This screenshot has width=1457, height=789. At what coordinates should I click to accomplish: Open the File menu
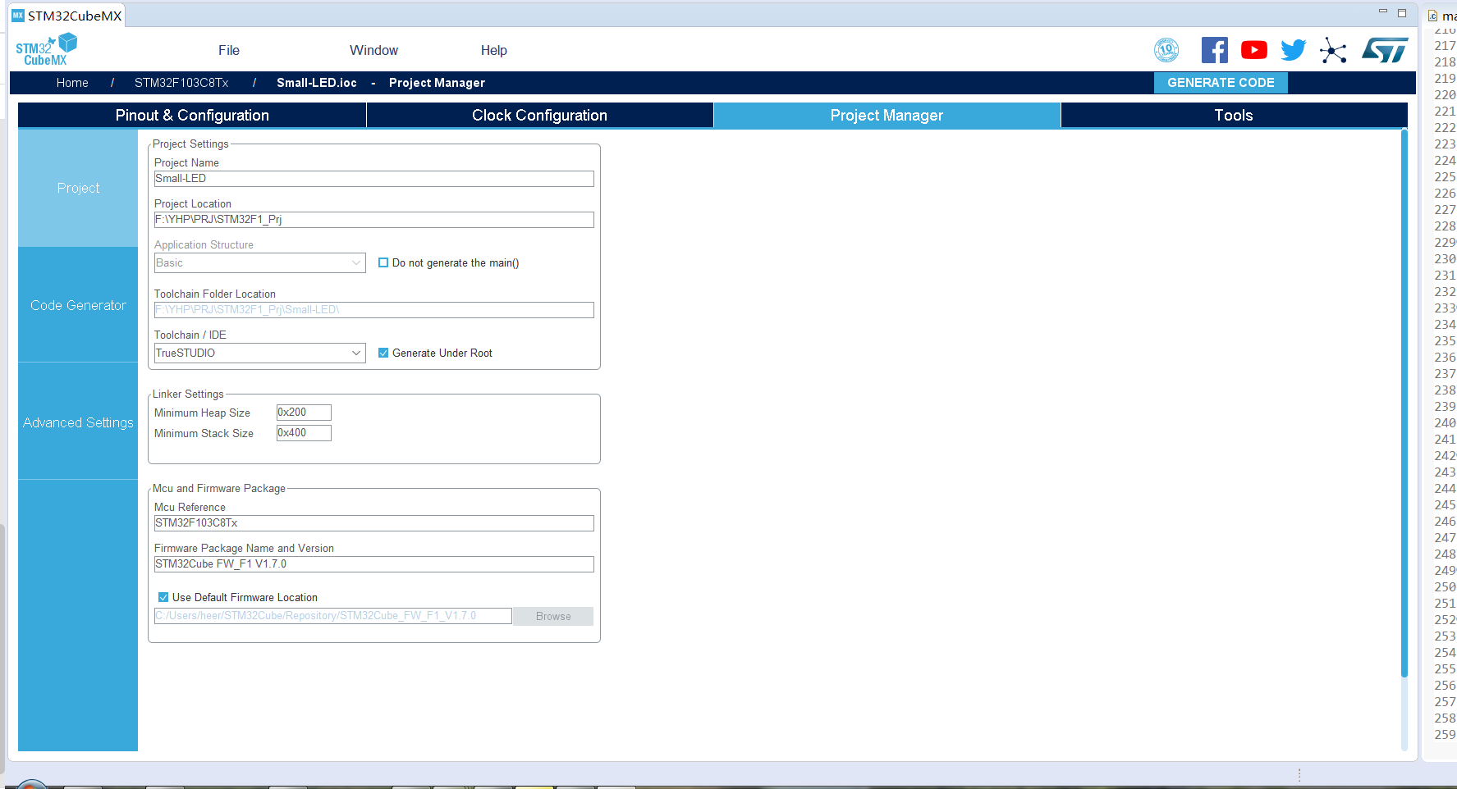tap(229, 50)
